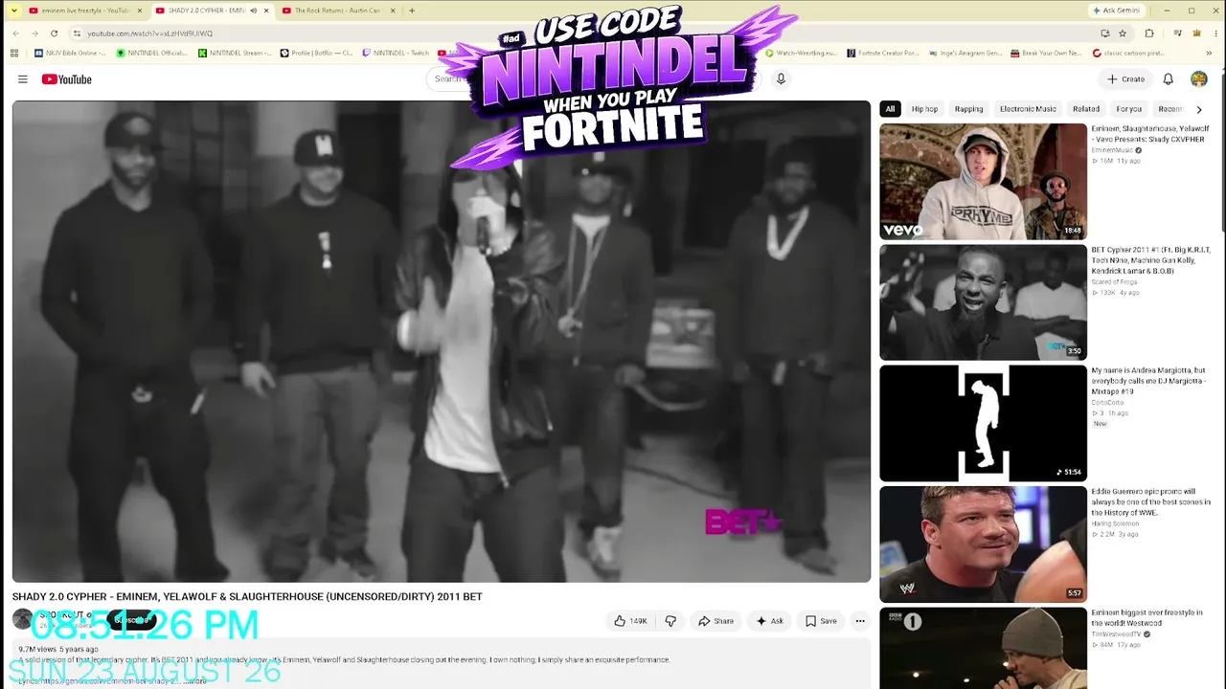Screen dimensions: 1226x689
Task: Open the Watch-Wrestling bookmark
Action: point(802,54)
